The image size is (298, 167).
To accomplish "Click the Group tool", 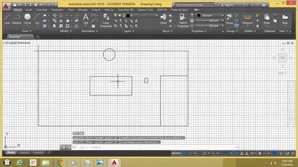I will coord(230,19).
